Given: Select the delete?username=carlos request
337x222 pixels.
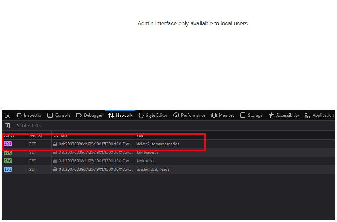Looking at the screenshot, I should coord(158,144).
